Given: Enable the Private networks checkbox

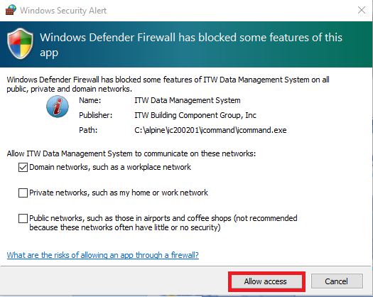Looking at the screenshot, I should [x=23, y=193].
